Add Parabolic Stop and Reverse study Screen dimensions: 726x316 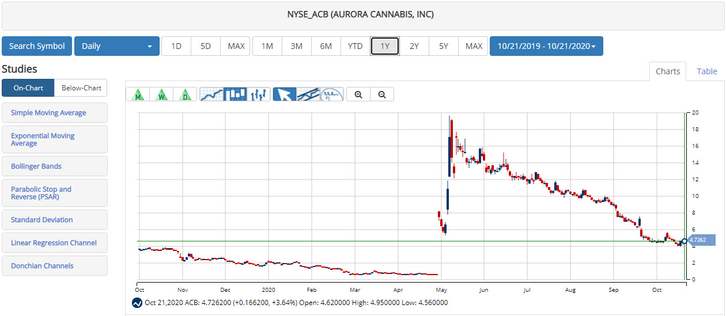(55, 193)
